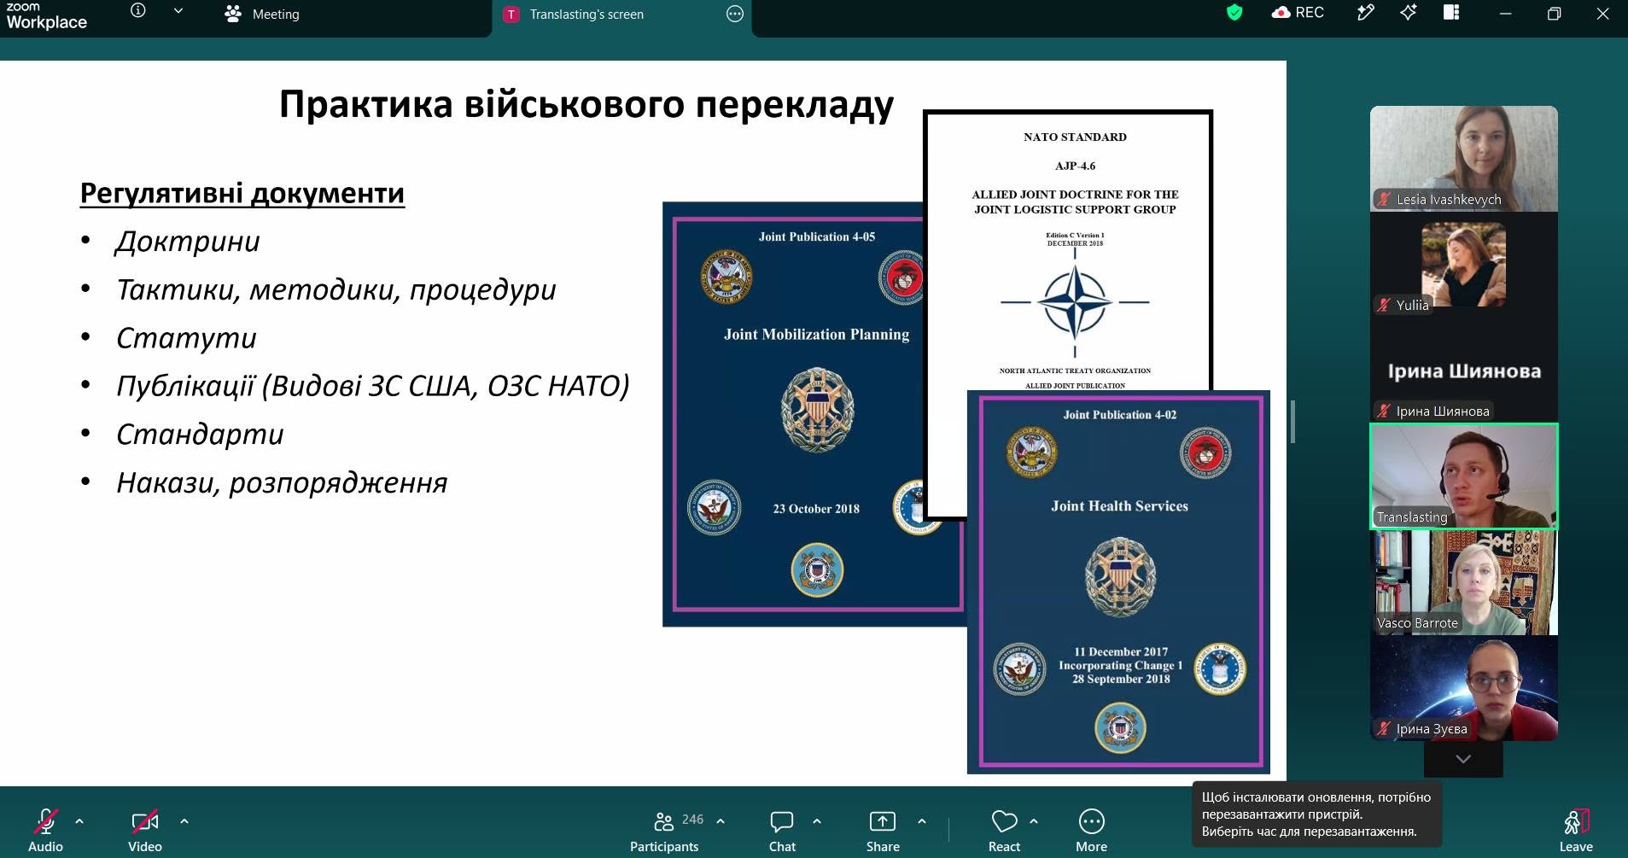Click the Регулятивні документи heading
This screenshot has height=858, width=1628.
242,193
